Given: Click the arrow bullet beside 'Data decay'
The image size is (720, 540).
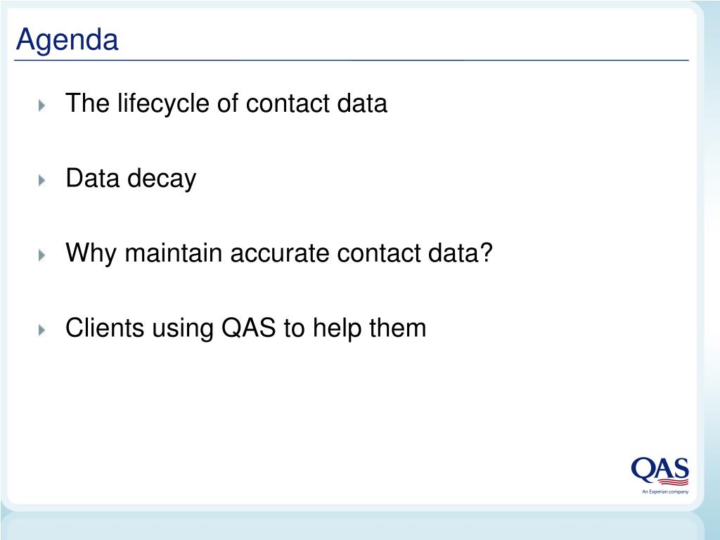Looking at the screenshot, I should tap(41, 181).
